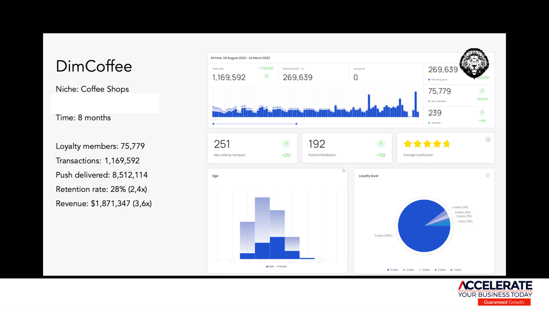Toggle 1 stars in pie legend
The image size is (549, 309).
pyautogui.click(x=456, y=270)
